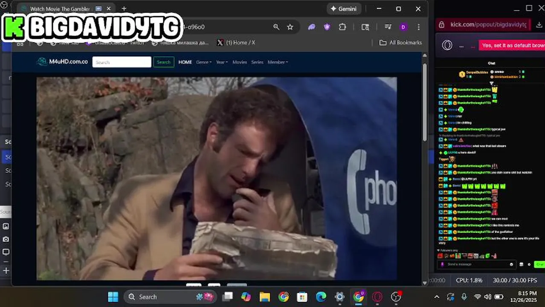545x307 pixels.
Task: Click the emoji icon in chat input
Action: [x=511, y=264]
